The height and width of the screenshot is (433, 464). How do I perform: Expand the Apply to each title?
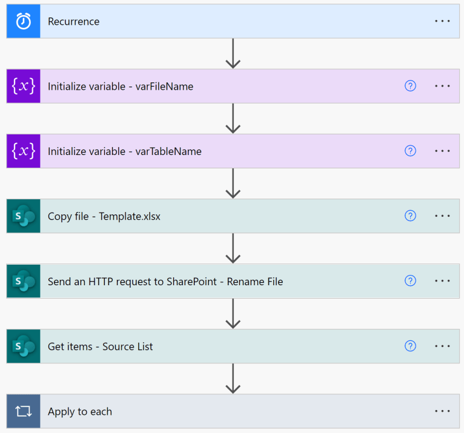[80, 411]
